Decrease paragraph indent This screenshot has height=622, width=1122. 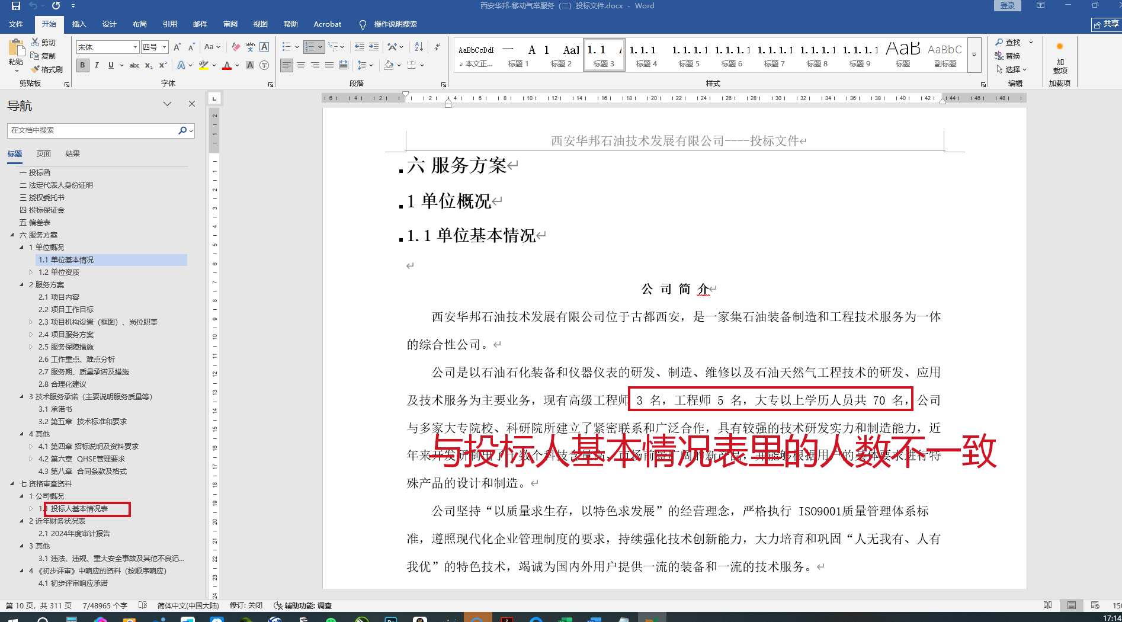point(360,47)
